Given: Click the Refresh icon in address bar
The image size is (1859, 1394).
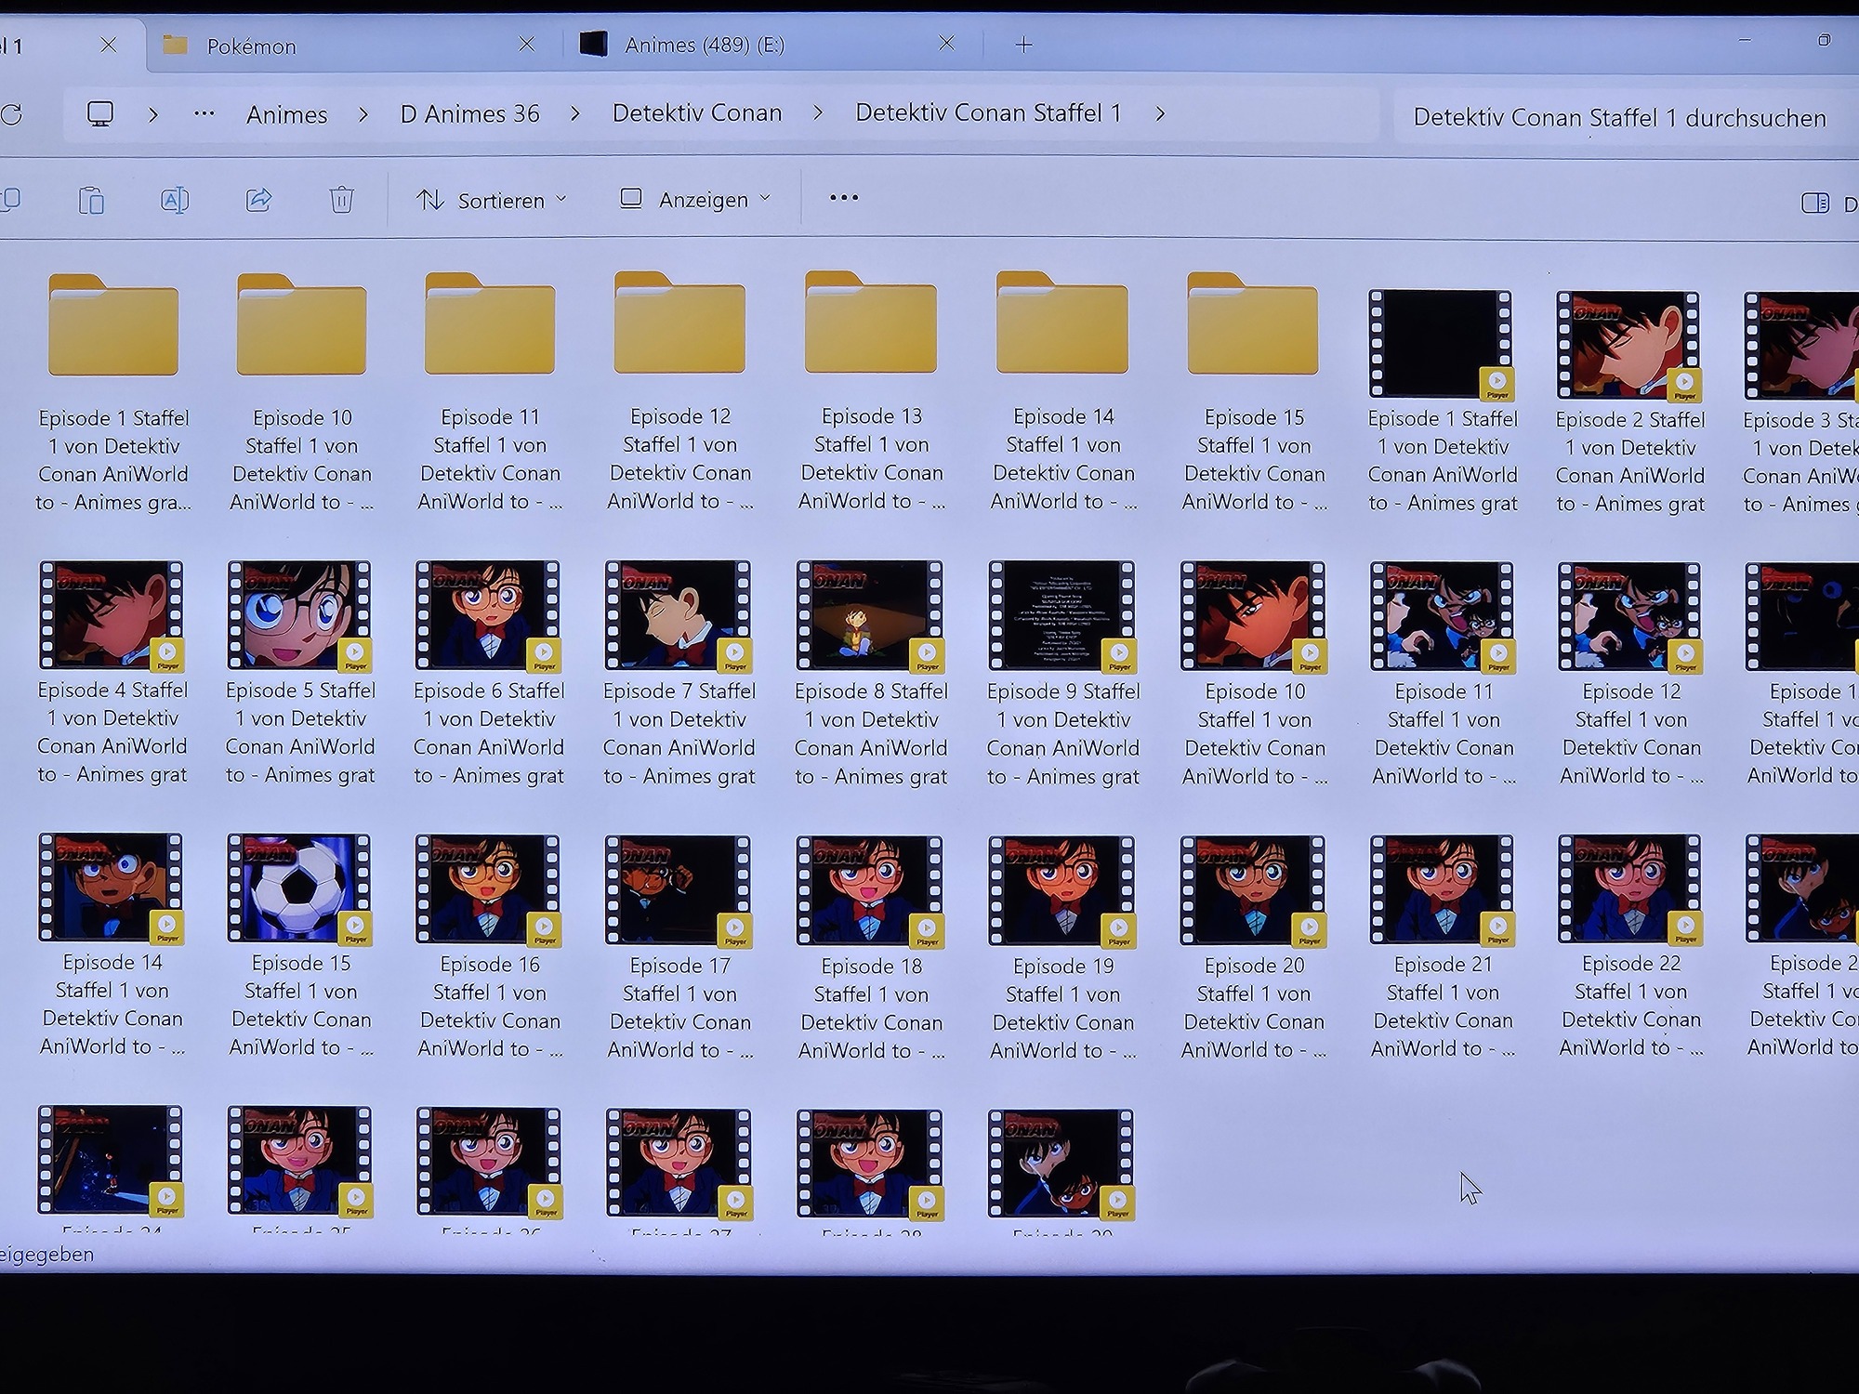Looking at the screenshot, I should tap(11, 114).
